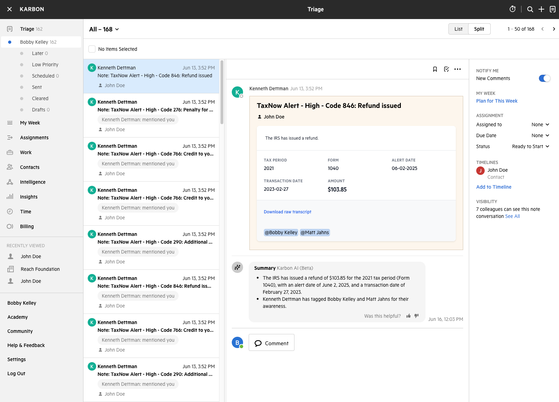Switch to the Split view tab
The image size is (559, 402).
[479, 29]
